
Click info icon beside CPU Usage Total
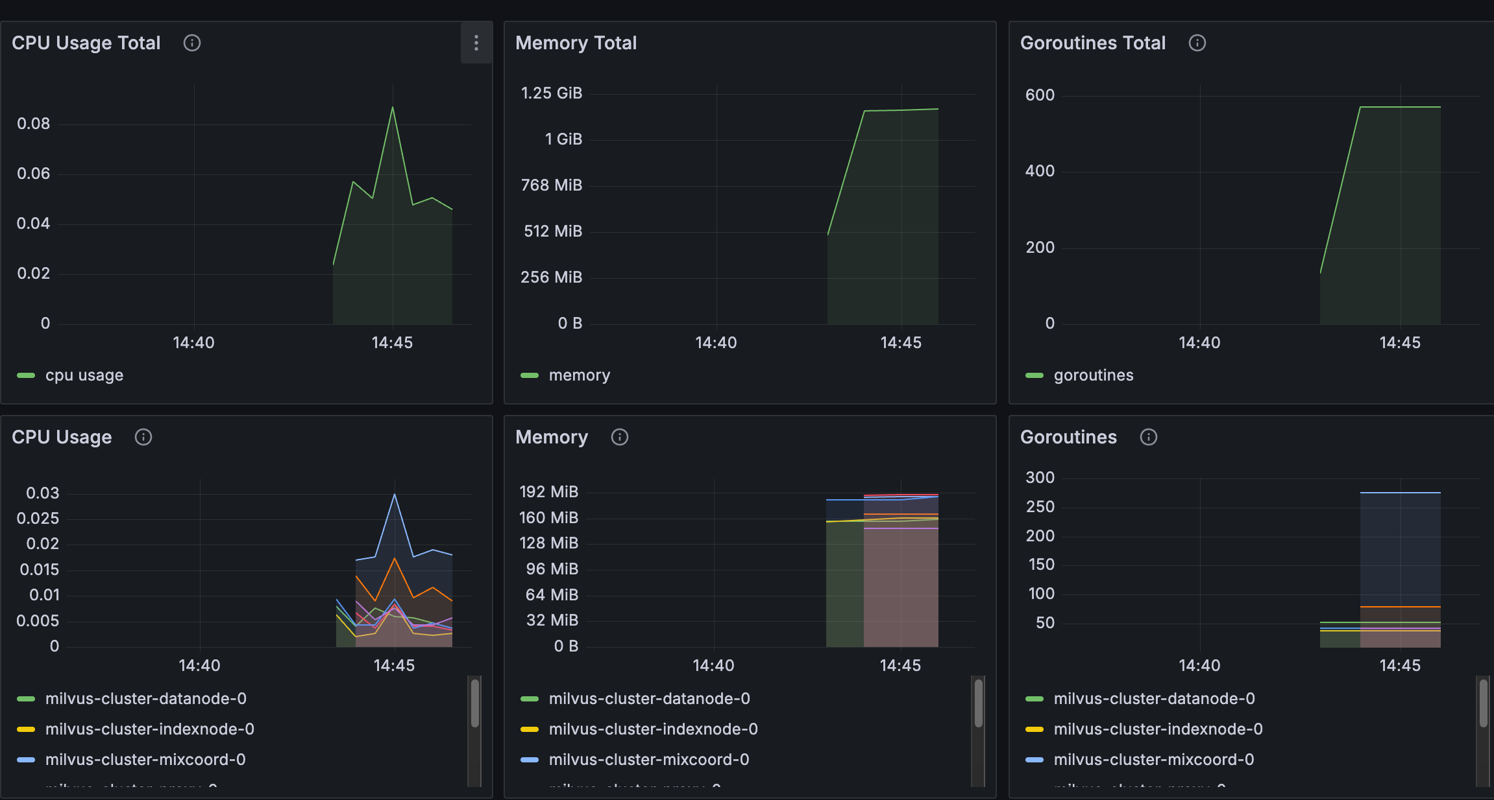tap(192, 43)
